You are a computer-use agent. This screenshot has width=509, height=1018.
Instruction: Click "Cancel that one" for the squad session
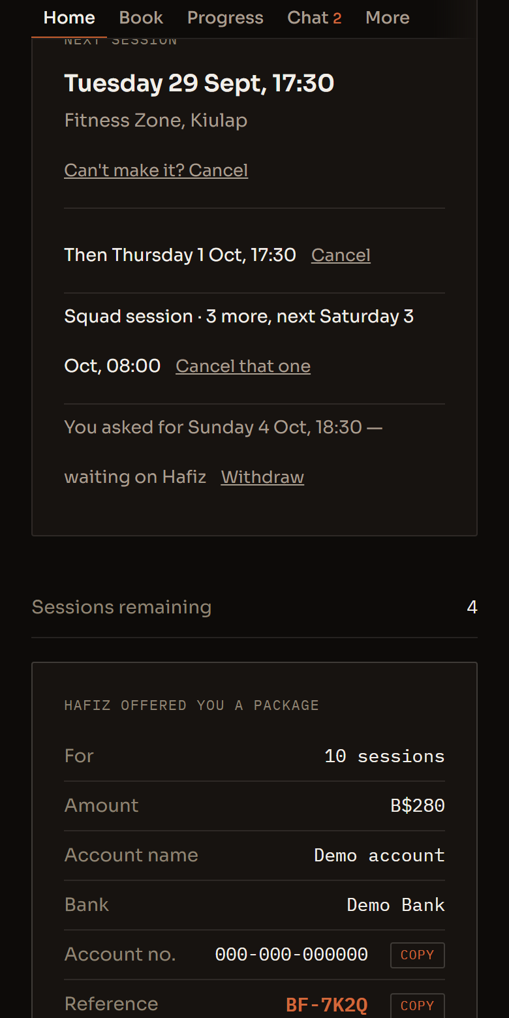[243, 366]
